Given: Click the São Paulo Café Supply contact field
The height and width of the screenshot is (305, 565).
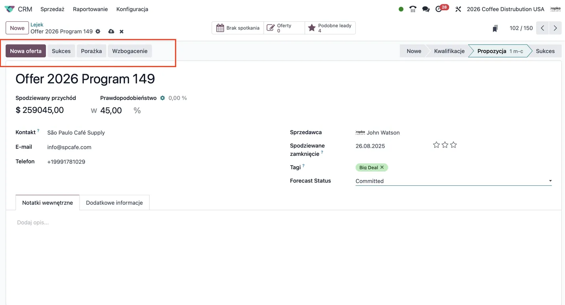Looking at the screenshot, I should (76, 133).
